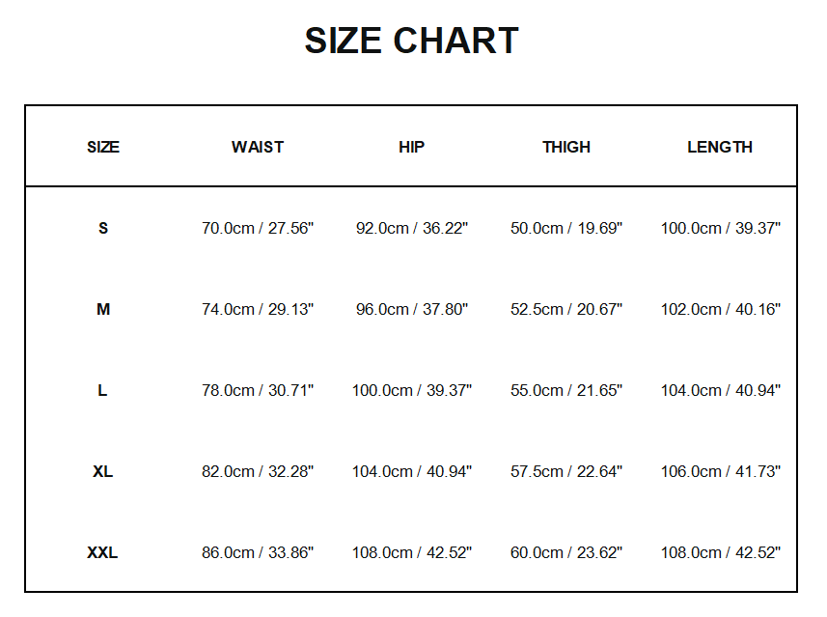Image resolution: width=827 pixels, height=617 pixels.
Task: Select thigh value 50.0cm / 19.69"
Action: click(566, 229)
